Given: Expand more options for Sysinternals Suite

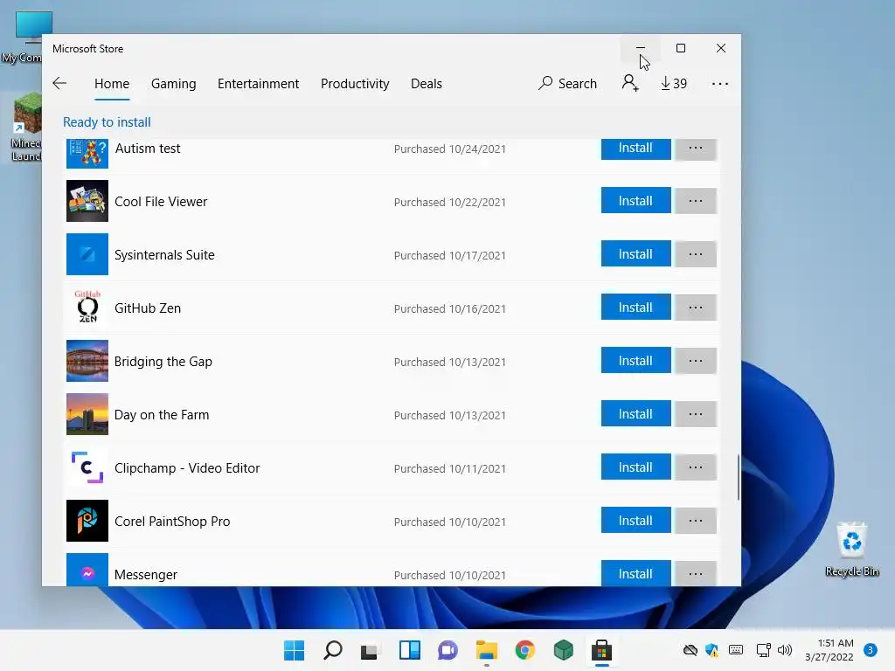Looking at the screenshot, I should (x=695, y=254).
